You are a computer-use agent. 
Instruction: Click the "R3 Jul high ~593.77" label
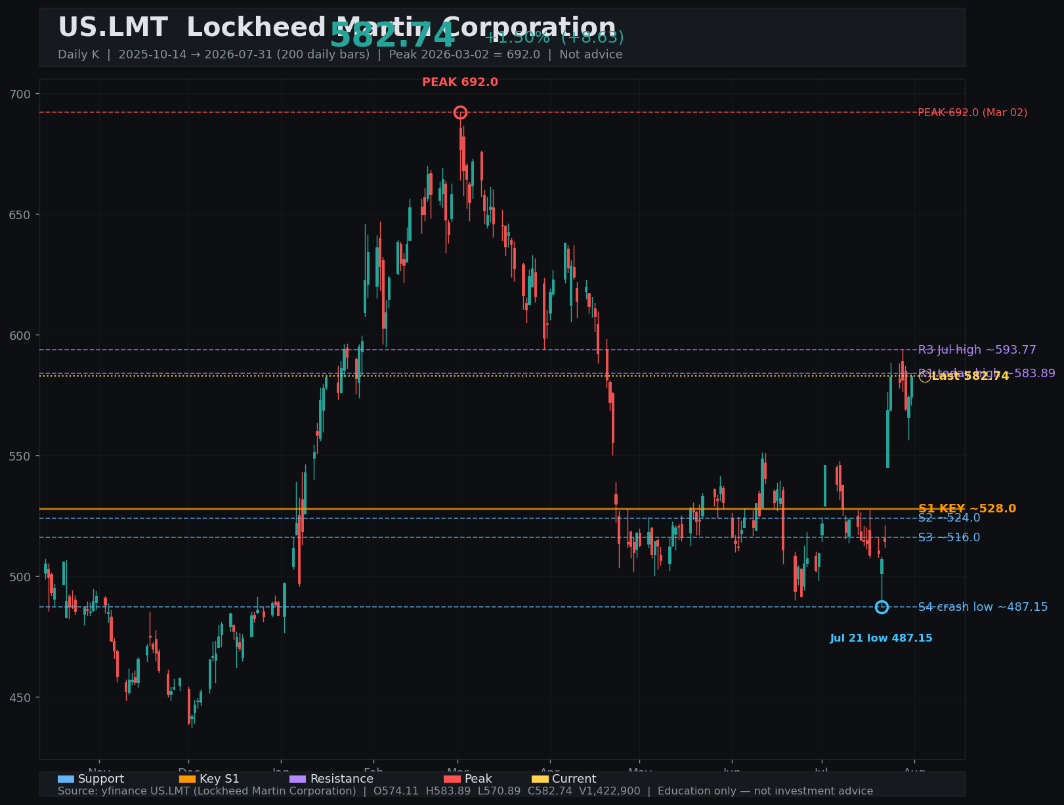tap(977, 350)
